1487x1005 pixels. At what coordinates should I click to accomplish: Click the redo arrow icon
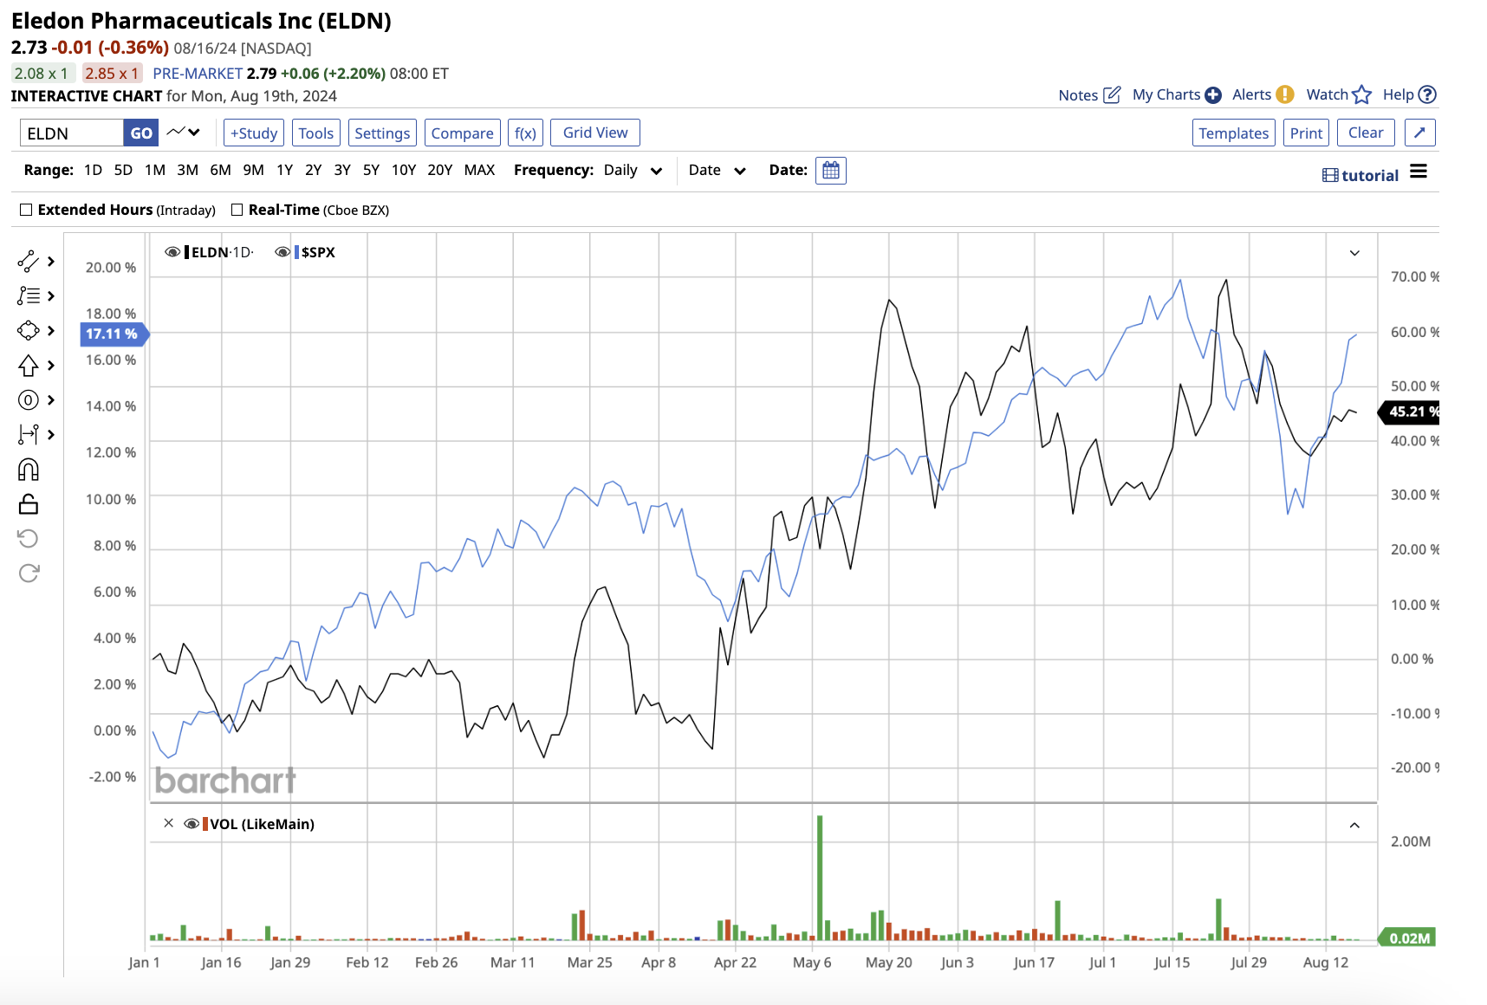pyautogui.click(x=28, y=574)
